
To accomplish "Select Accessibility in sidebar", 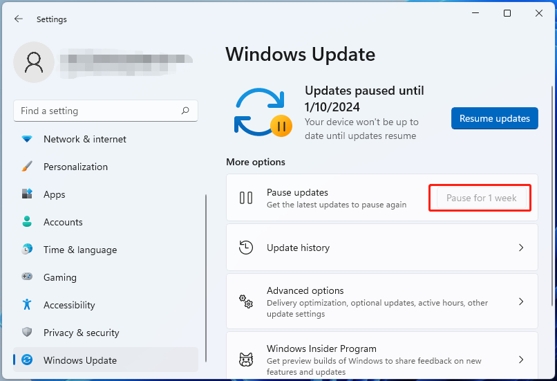I will [x=106, y=305].
